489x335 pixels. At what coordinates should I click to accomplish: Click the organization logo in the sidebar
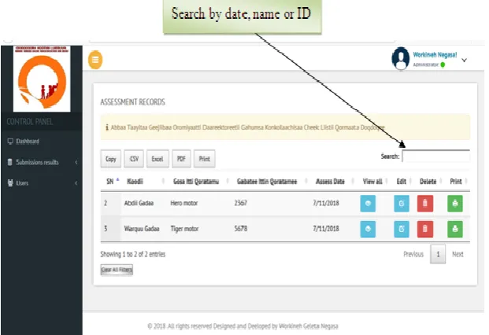(42, 79)
